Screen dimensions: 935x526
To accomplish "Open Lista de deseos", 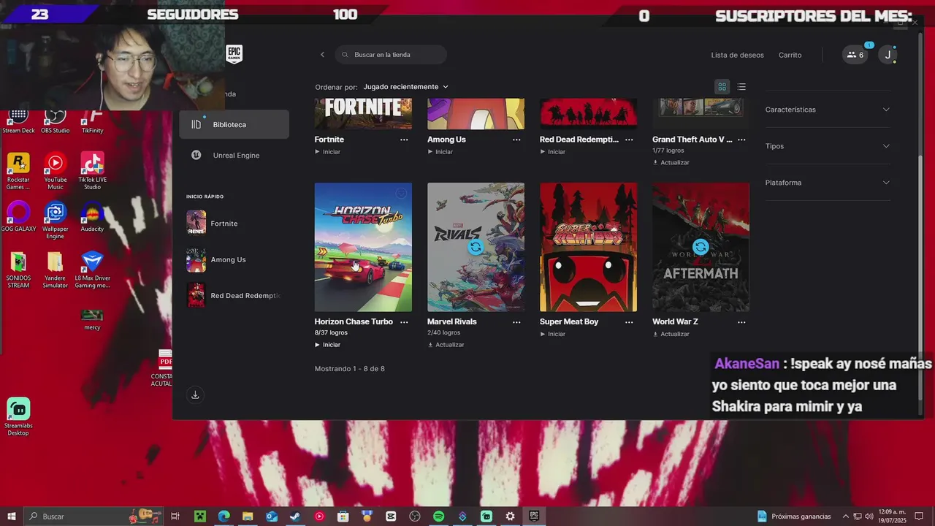I will [x=738, y=55].
